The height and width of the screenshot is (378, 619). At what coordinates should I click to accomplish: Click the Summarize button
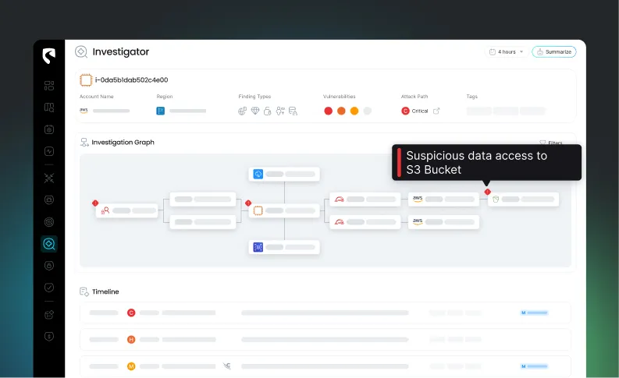(554, 51)
